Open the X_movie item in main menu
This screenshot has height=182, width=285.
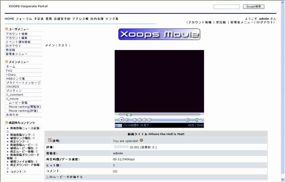pyautogui.click(x=13, y=99)
